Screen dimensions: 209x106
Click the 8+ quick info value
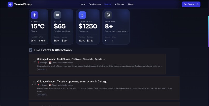[x=109, y=26]
